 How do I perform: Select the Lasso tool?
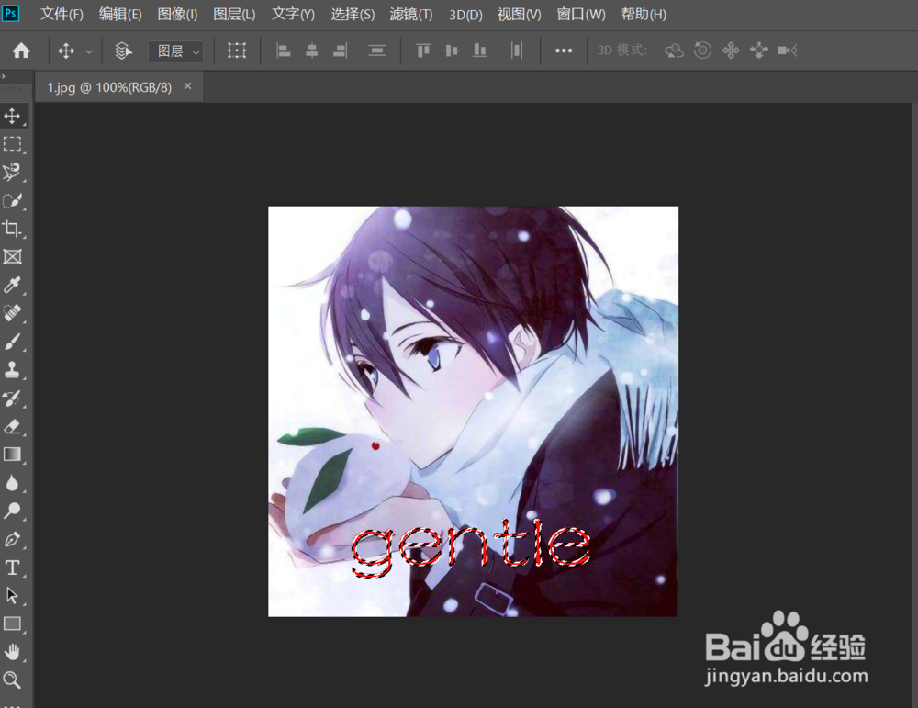(x=12, y=172)
